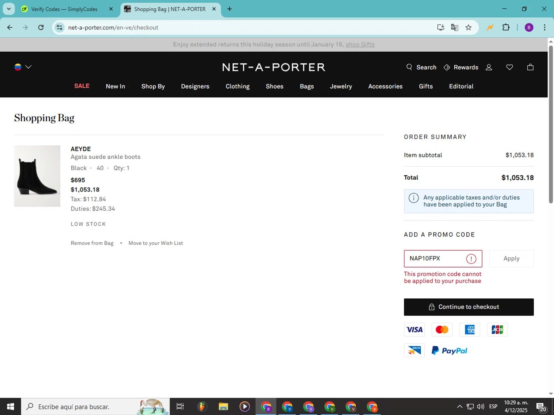
Task: Open Chrome three-dot menu
Action: pyautogui.click(x=544, y=27)
